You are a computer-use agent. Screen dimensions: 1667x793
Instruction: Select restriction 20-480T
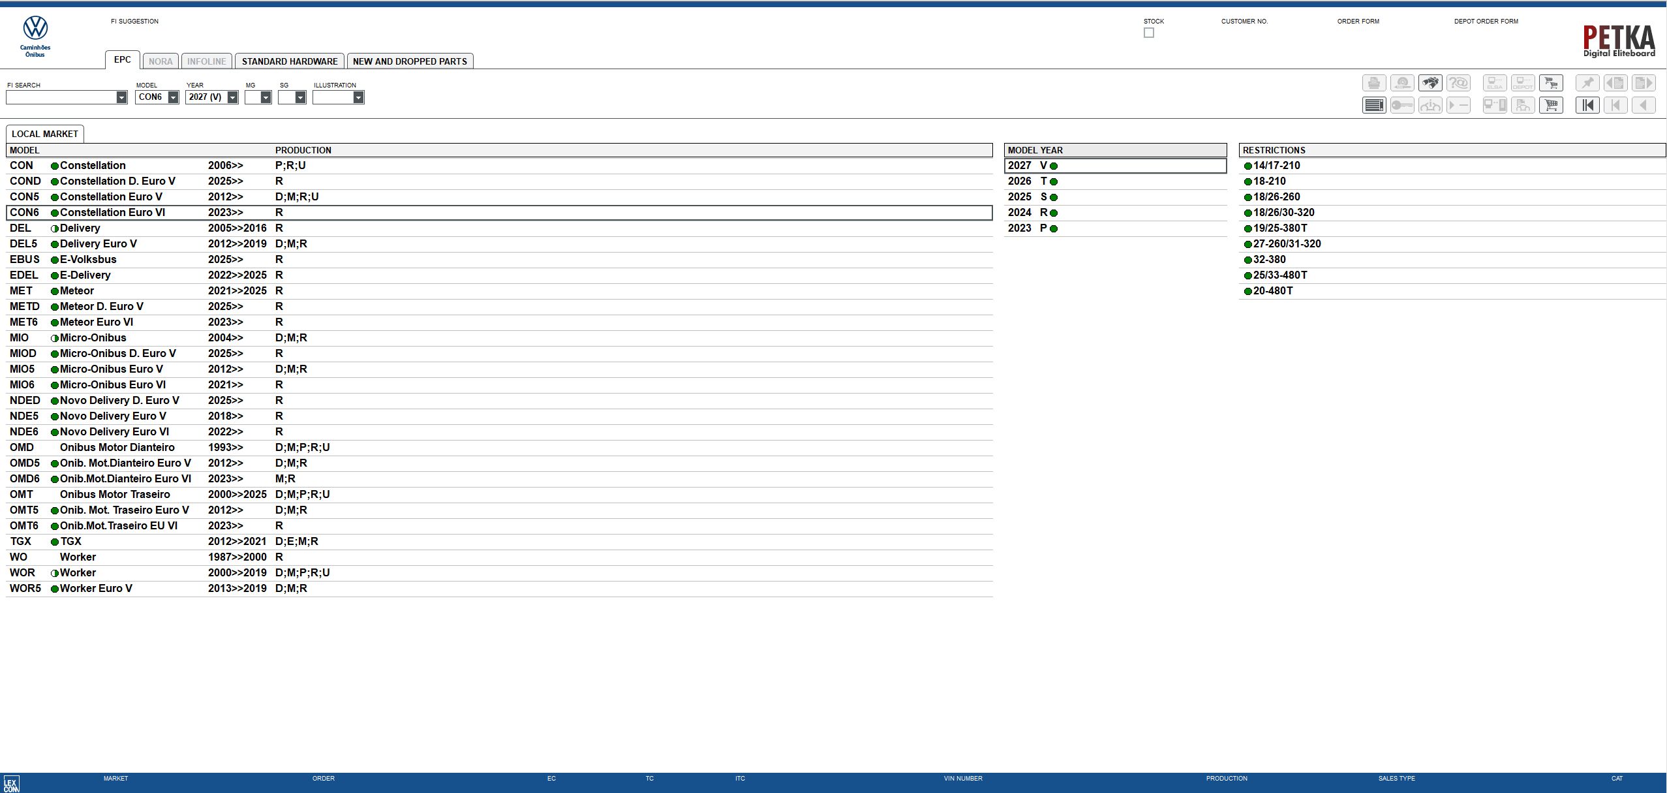point(1452,291)
